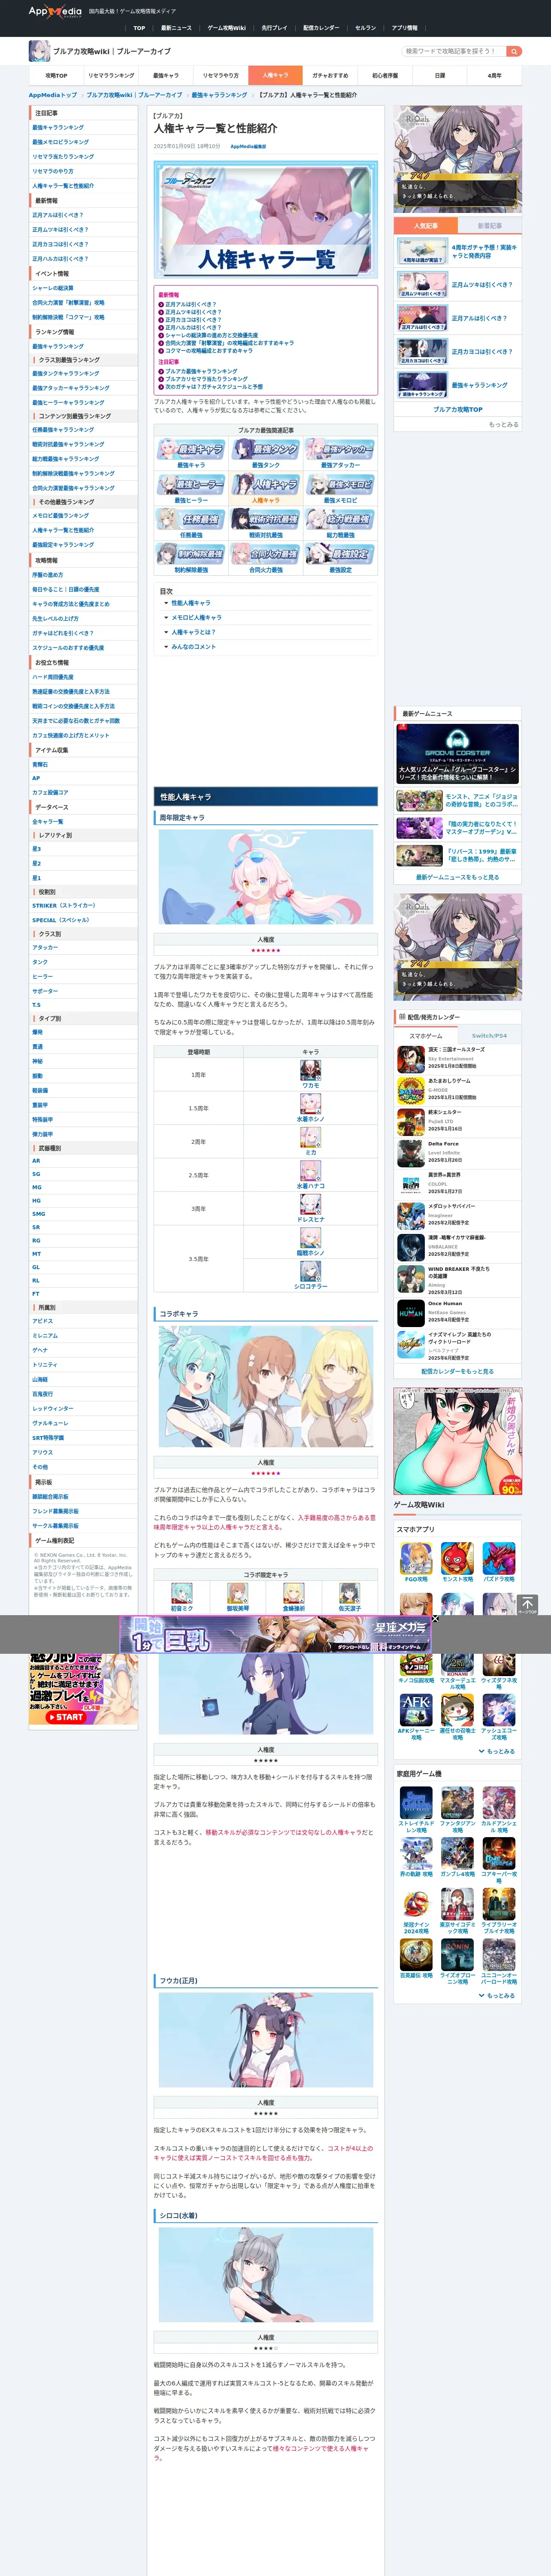Open the 戦術対抗最強 banner icon
The image size is (551, 2576).
tap(265, 519)
